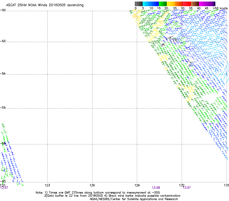The image size is (229, 201).
Task: Click the magenta 40-50 knots legend segment
Action: click(x=207, y=4)
